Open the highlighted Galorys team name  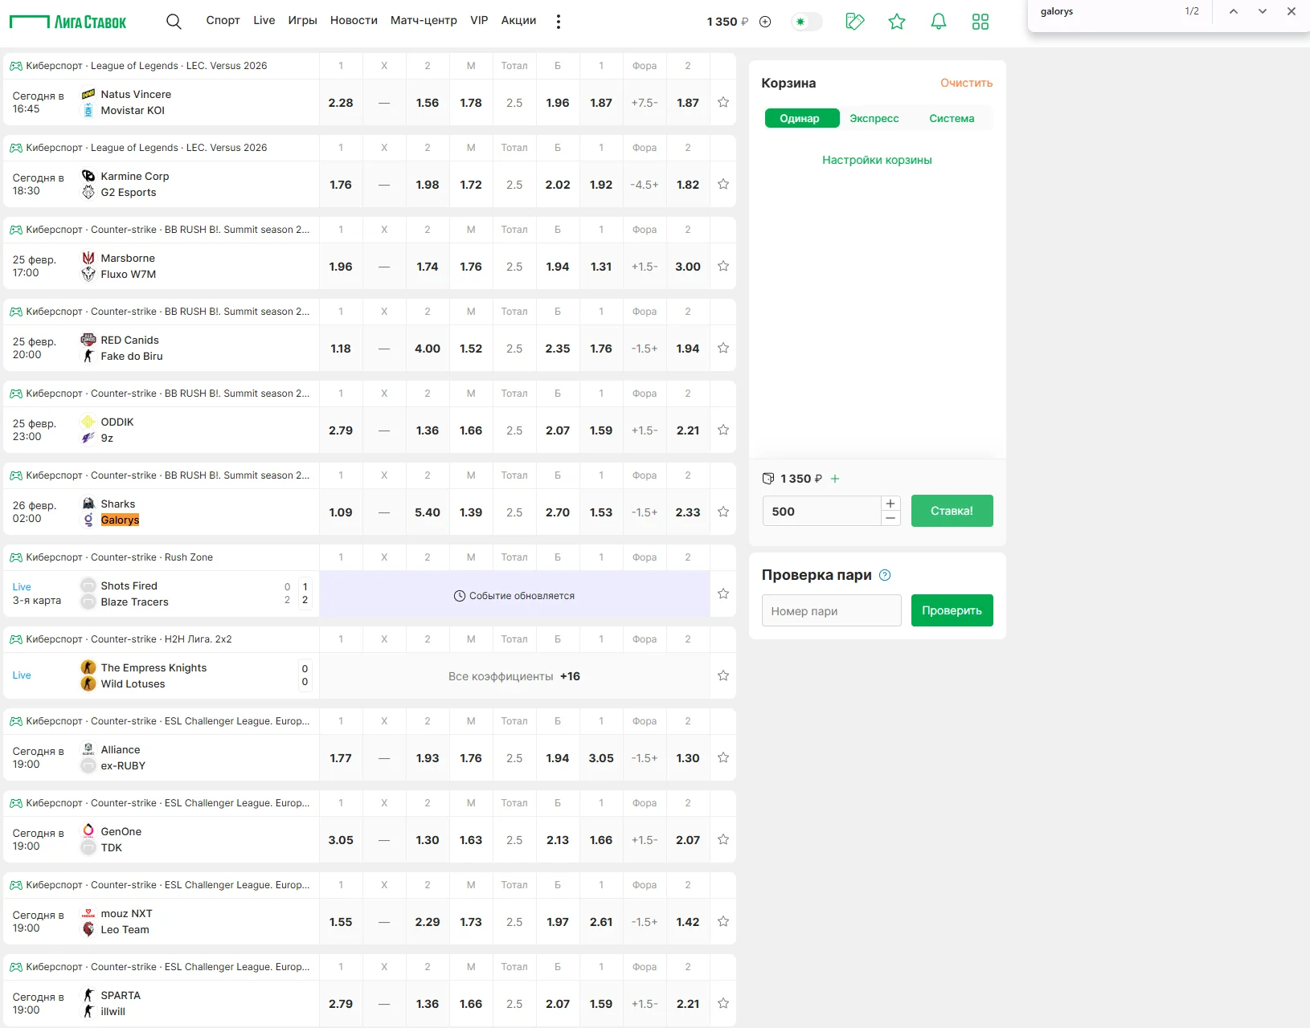[120, 520]
